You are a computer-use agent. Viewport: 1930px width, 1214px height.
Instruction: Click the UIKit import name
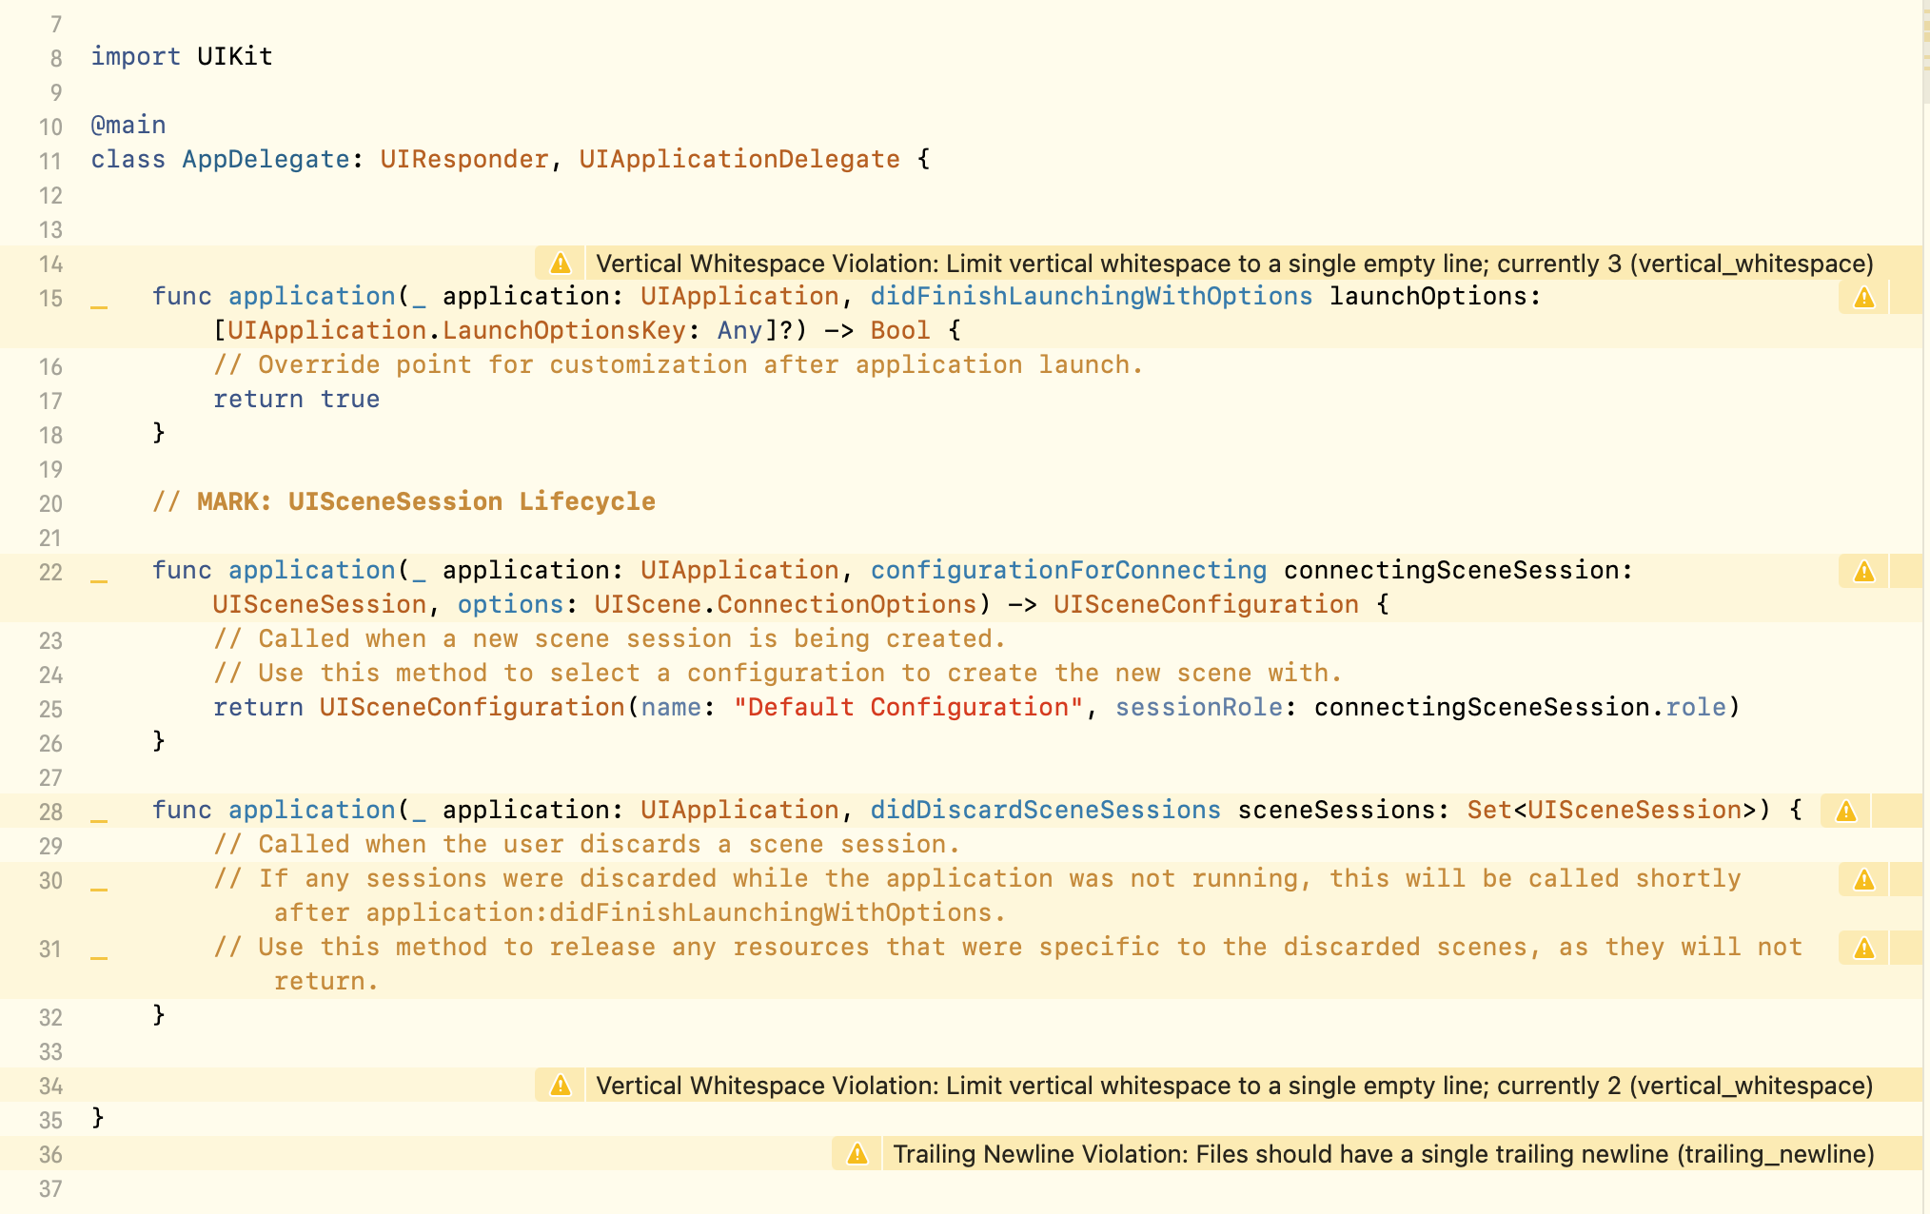[x=234, y=56]
